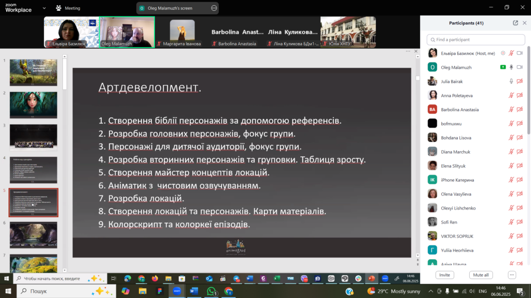The height and width of the screenshot is (298, 531).
Task: Mute Oleg Malamuzh's microphone in participants list
Action: coord(511,67)
